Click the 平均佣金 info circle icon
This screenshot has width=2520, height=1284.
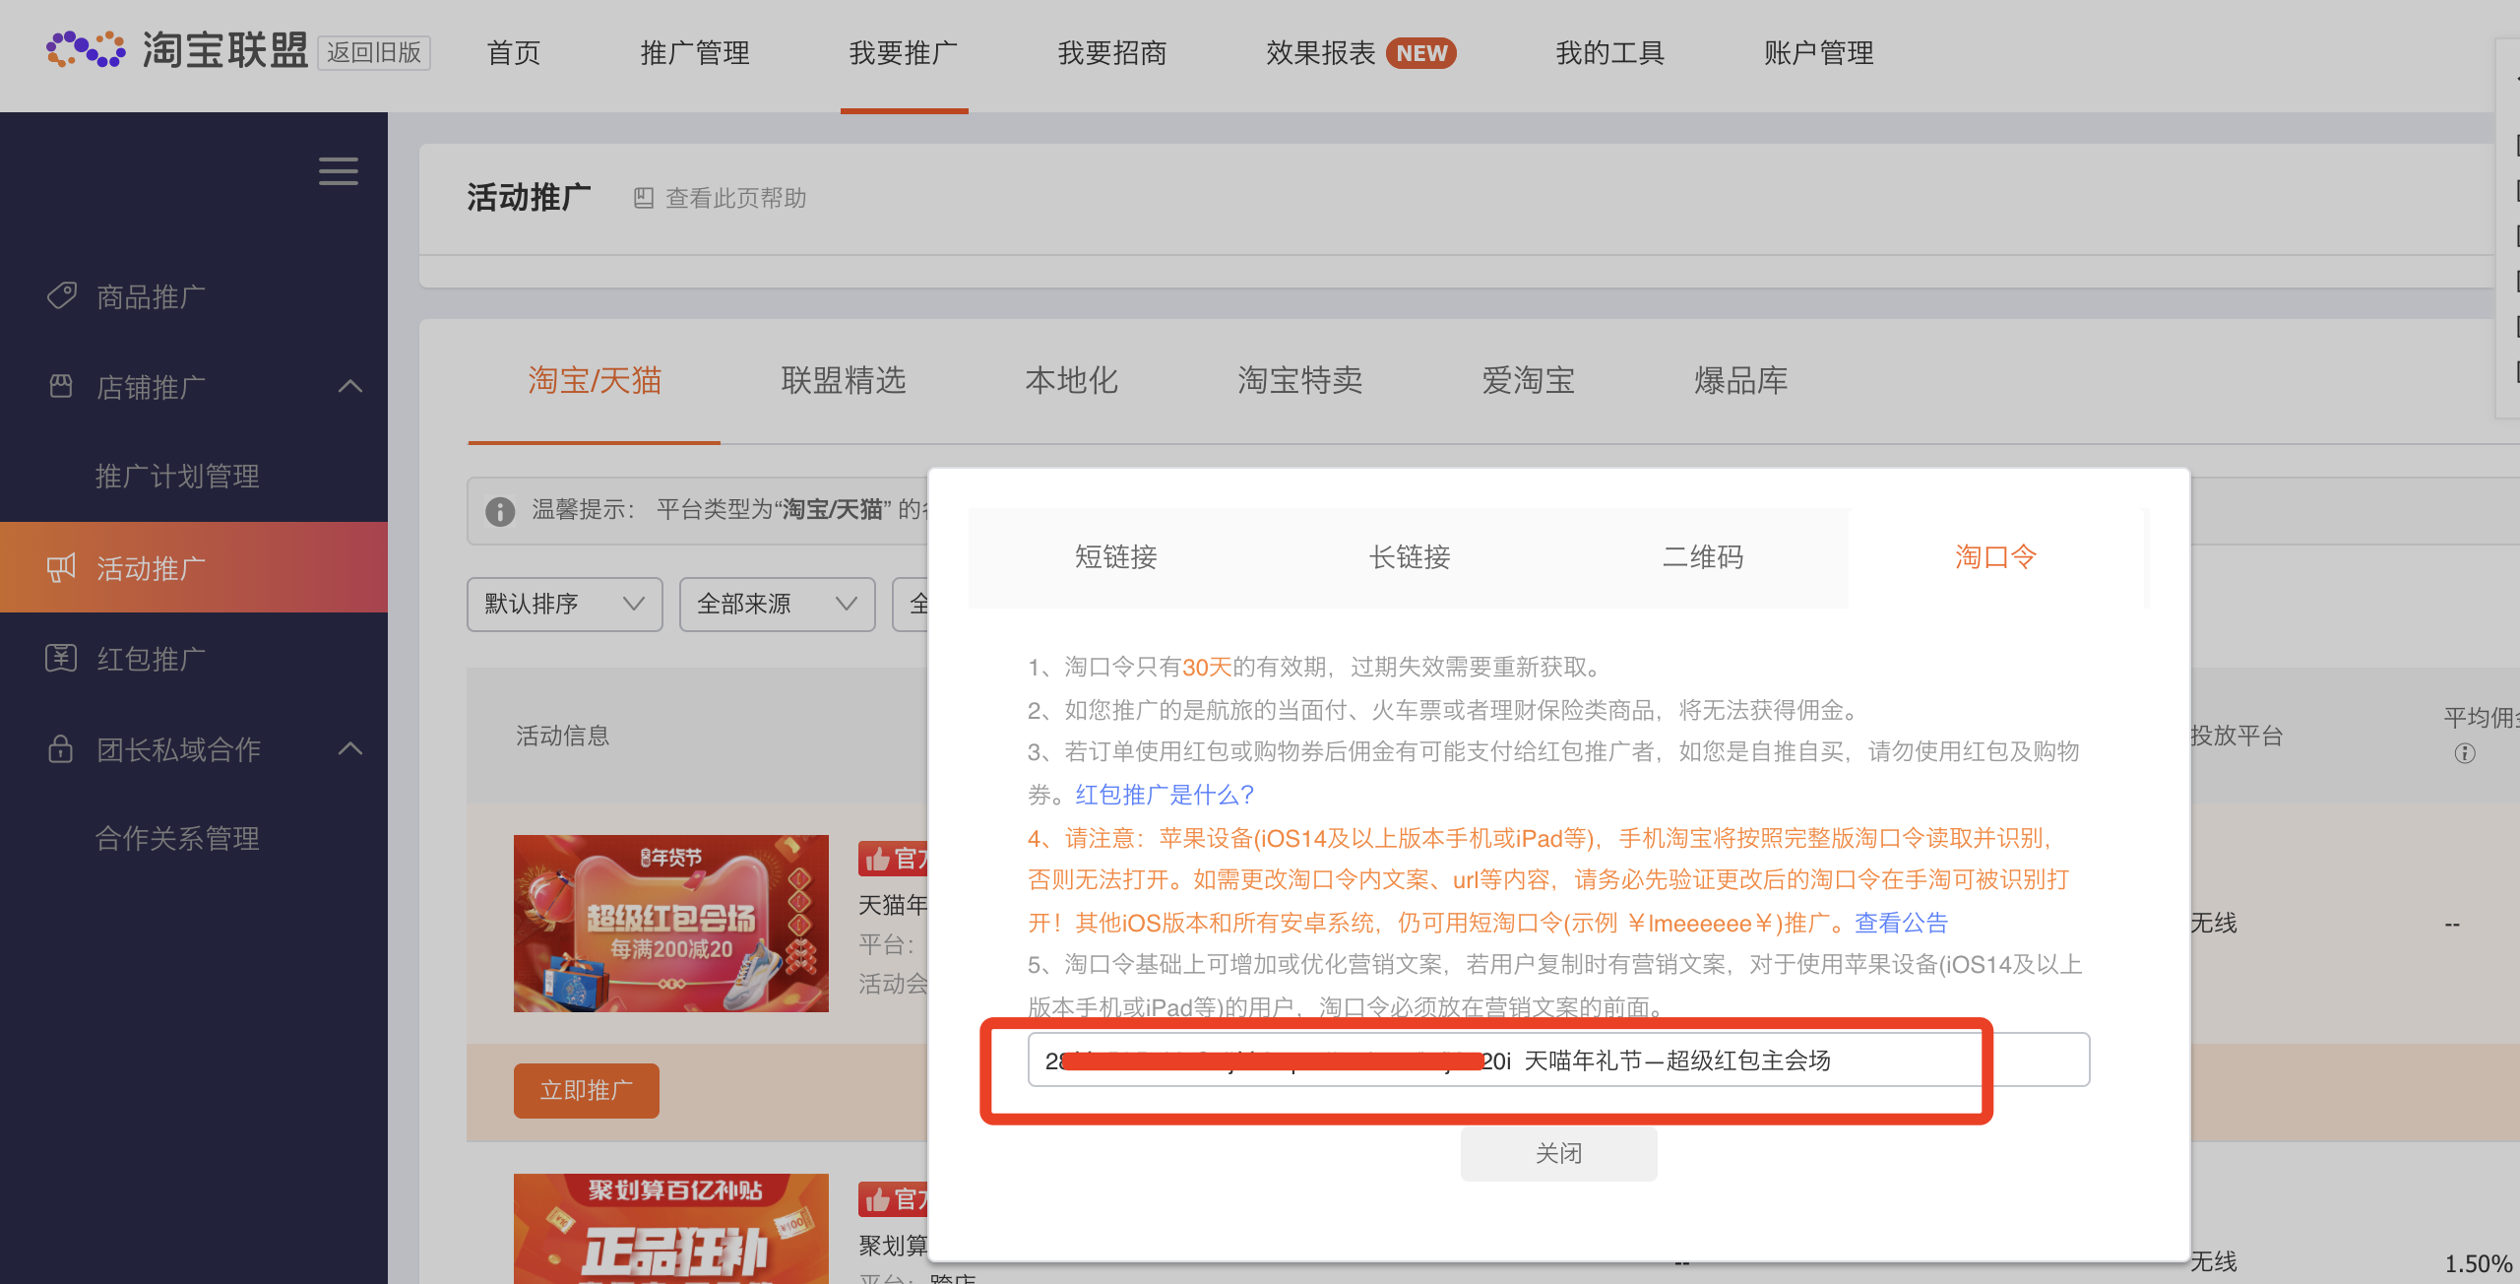[x=2465, y=753]
